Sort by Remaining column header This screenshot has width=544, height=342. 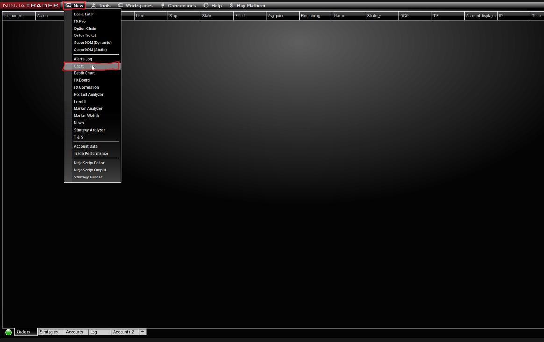coord(315,16)
